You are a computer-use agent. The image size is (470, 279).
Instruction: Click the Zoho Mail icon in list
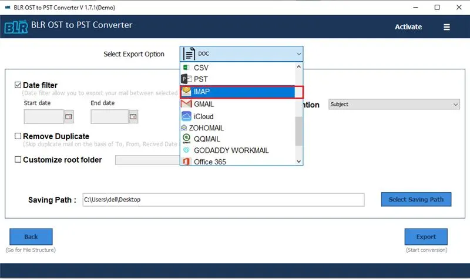click(x=184, y=128)
